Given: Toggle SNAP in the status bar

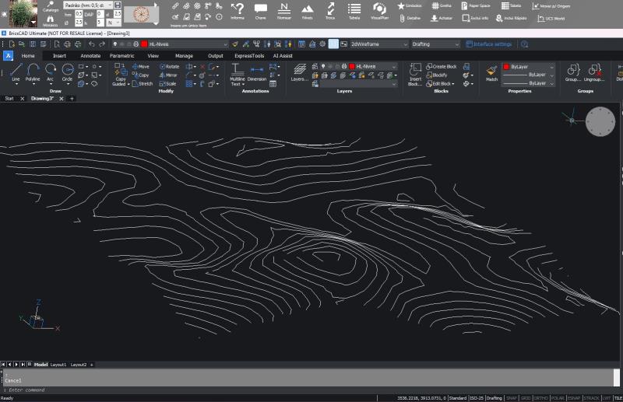Looking at the screenshot, I should pyautogui.click(x=512, y=398).
